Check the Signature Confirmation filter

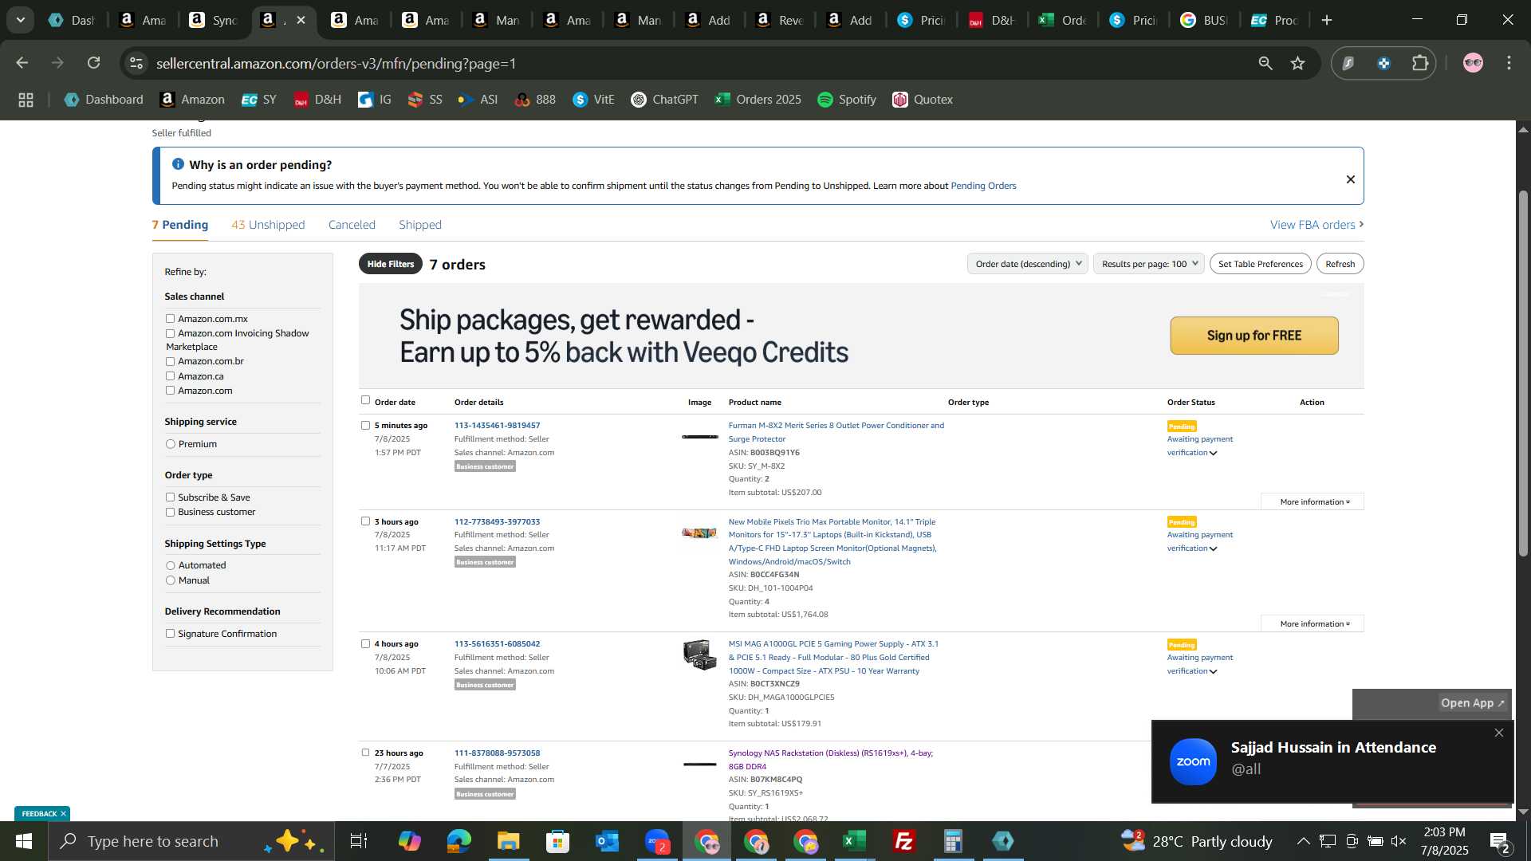(170, 634)
